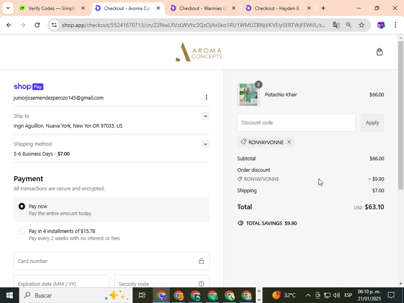Click the browser address bar URL

point(194,25)
